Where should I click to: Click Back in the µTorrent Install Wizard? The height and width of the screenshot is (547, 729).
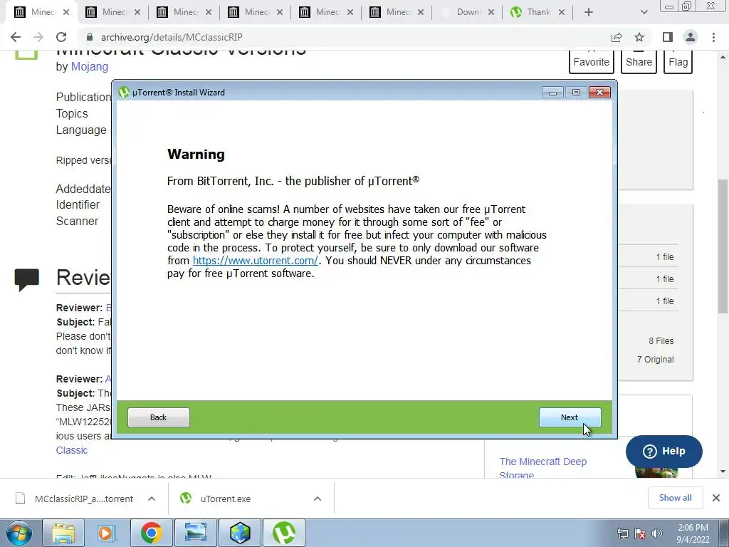click(159, 417)
